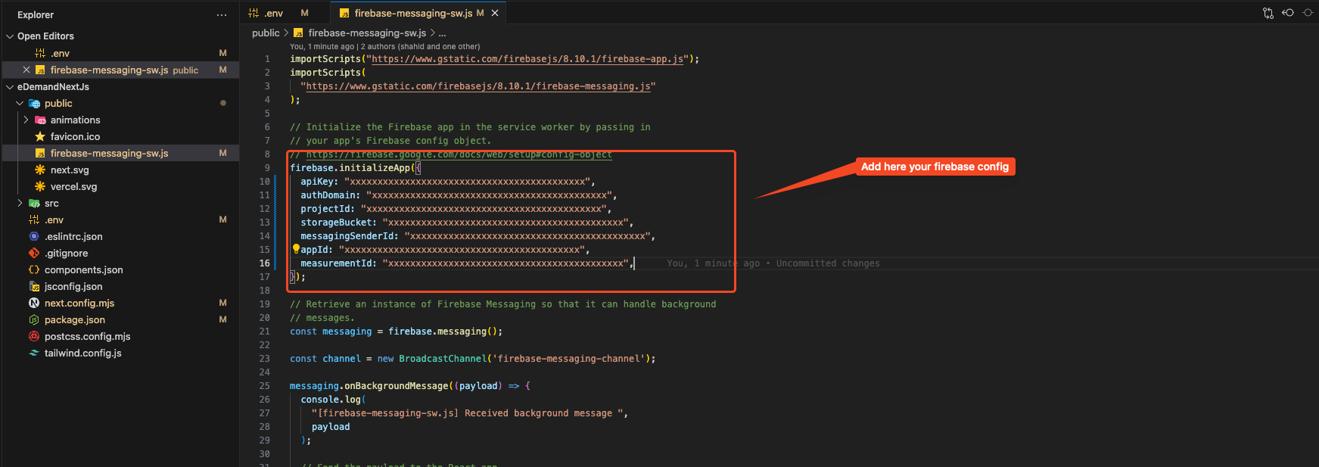Click the settings icon of the root .env file

(34, 219)
